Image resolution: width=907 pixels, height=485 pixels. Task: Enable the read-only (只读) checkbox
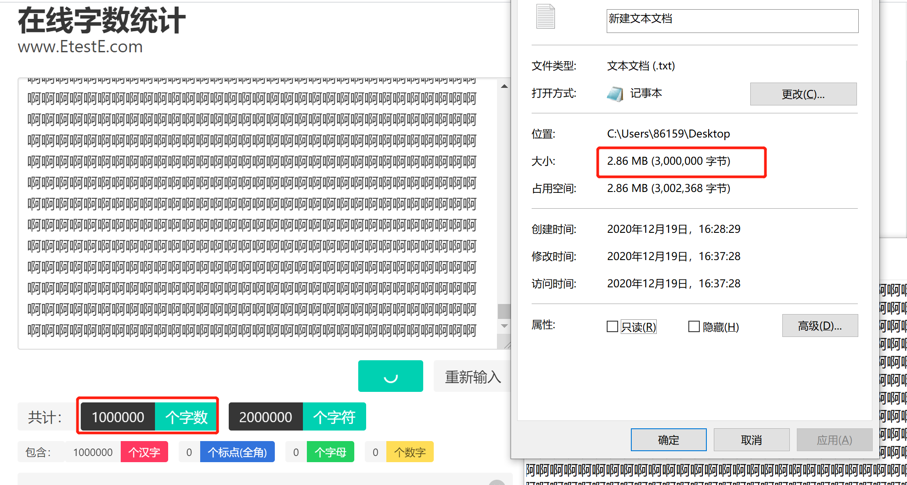point(612,326)
